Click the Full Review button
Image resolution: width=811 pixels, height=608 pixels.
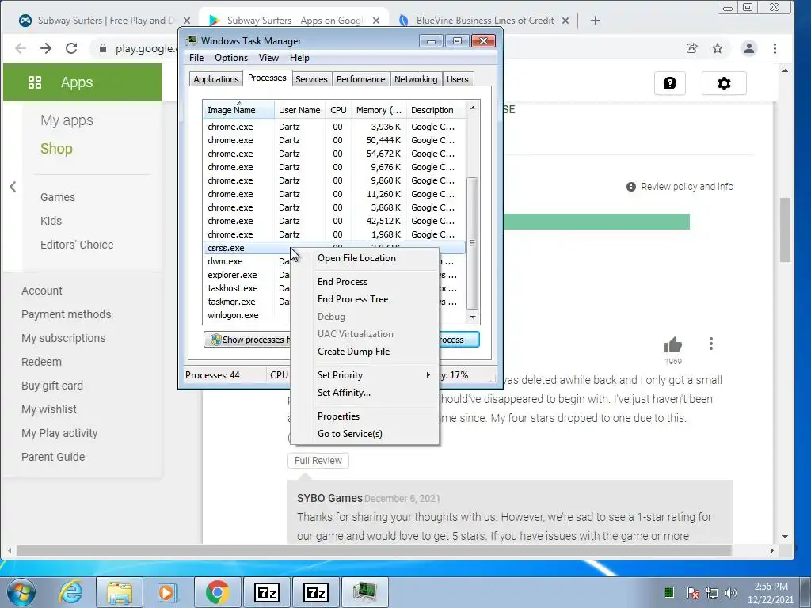coord(318,461)
